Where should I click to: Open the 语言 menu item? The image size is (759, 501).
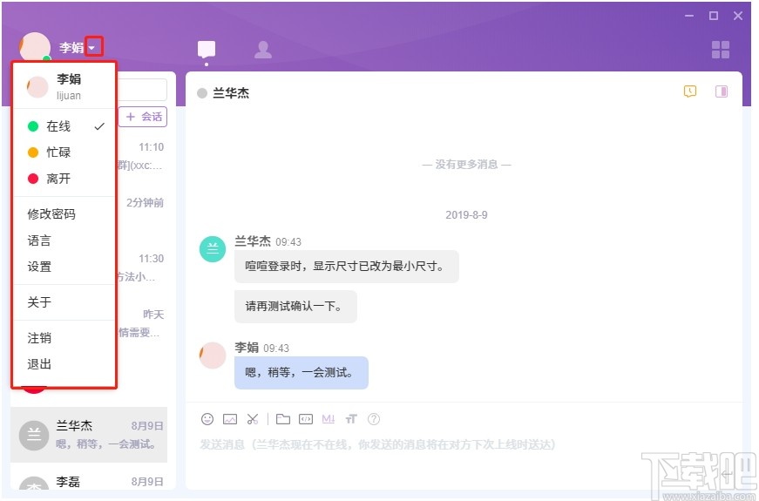pos(64,240)
